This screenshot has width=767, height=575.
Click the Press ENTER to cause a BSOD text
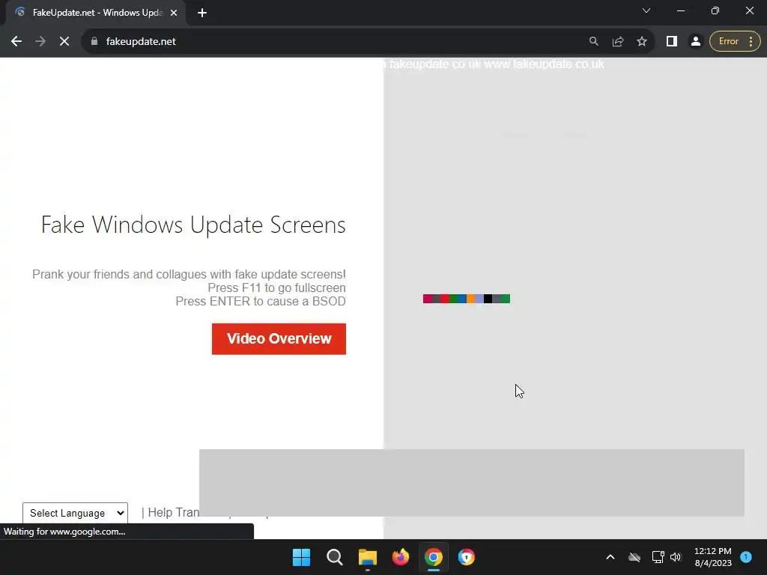tap(261, 301)
